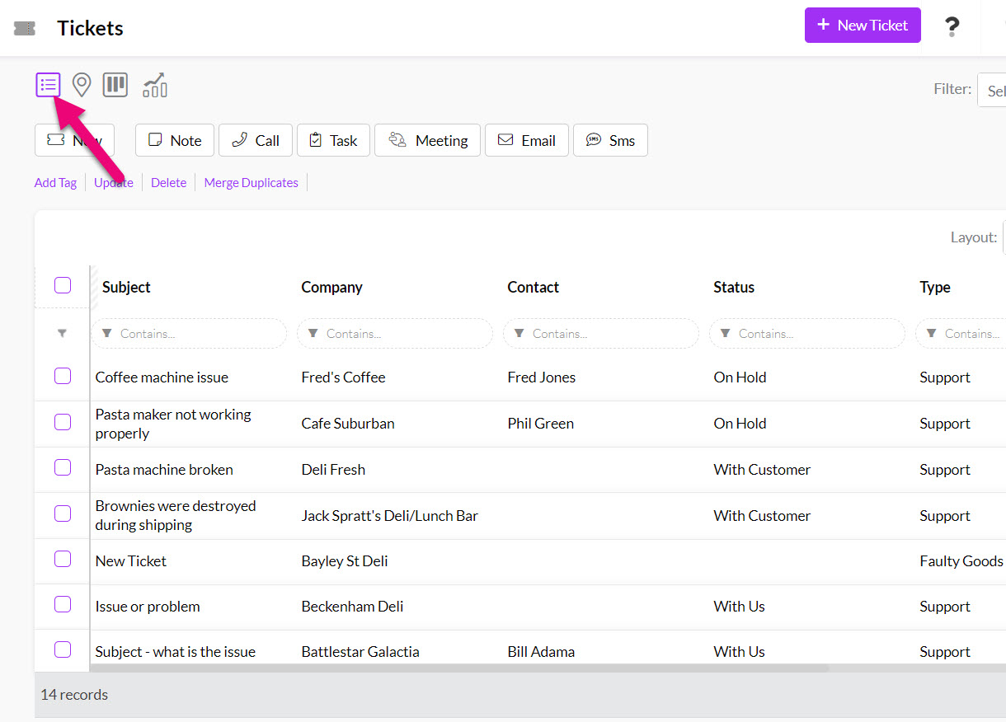Open the Brownies were destroyed during shipping ticket
The image size is (1006, 722).
pos(176,515)
